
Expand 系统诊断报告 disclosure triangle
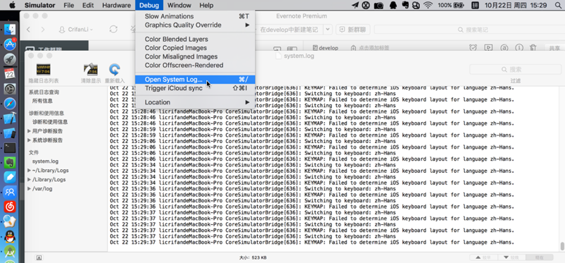(x=29, y=140)
